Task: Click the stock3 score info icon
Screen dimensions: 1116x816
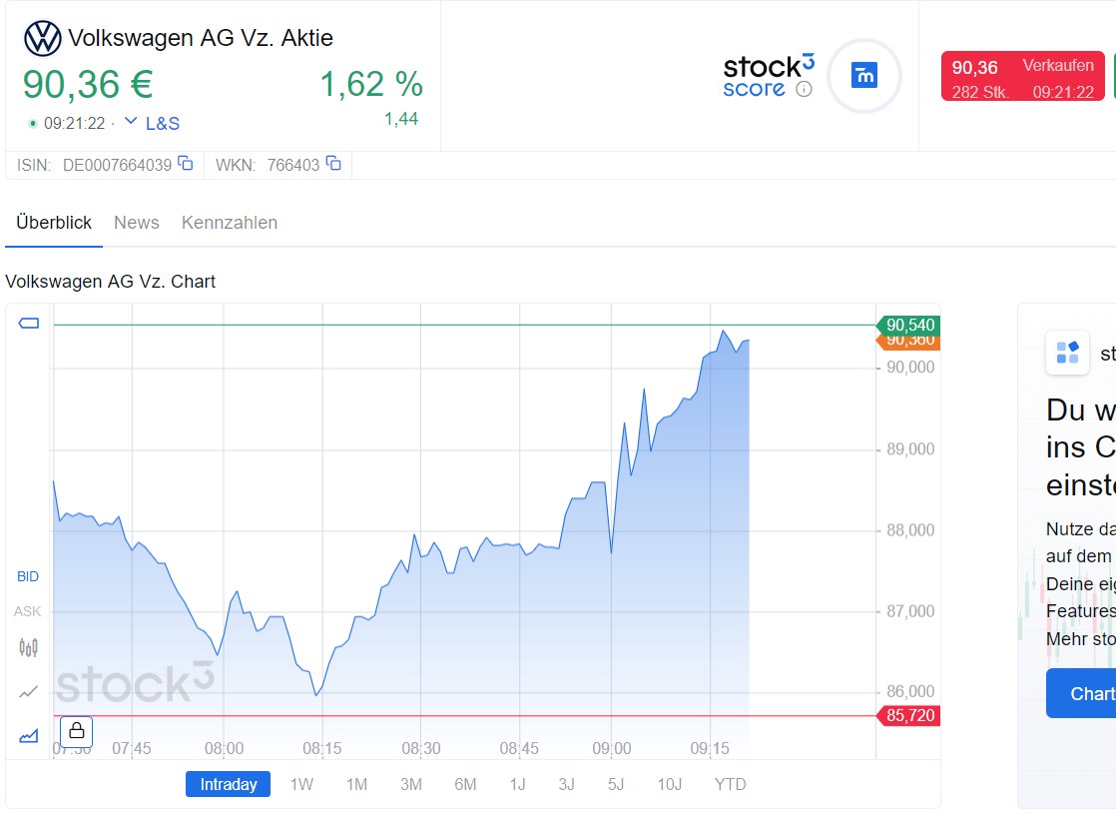Action: 804,89
